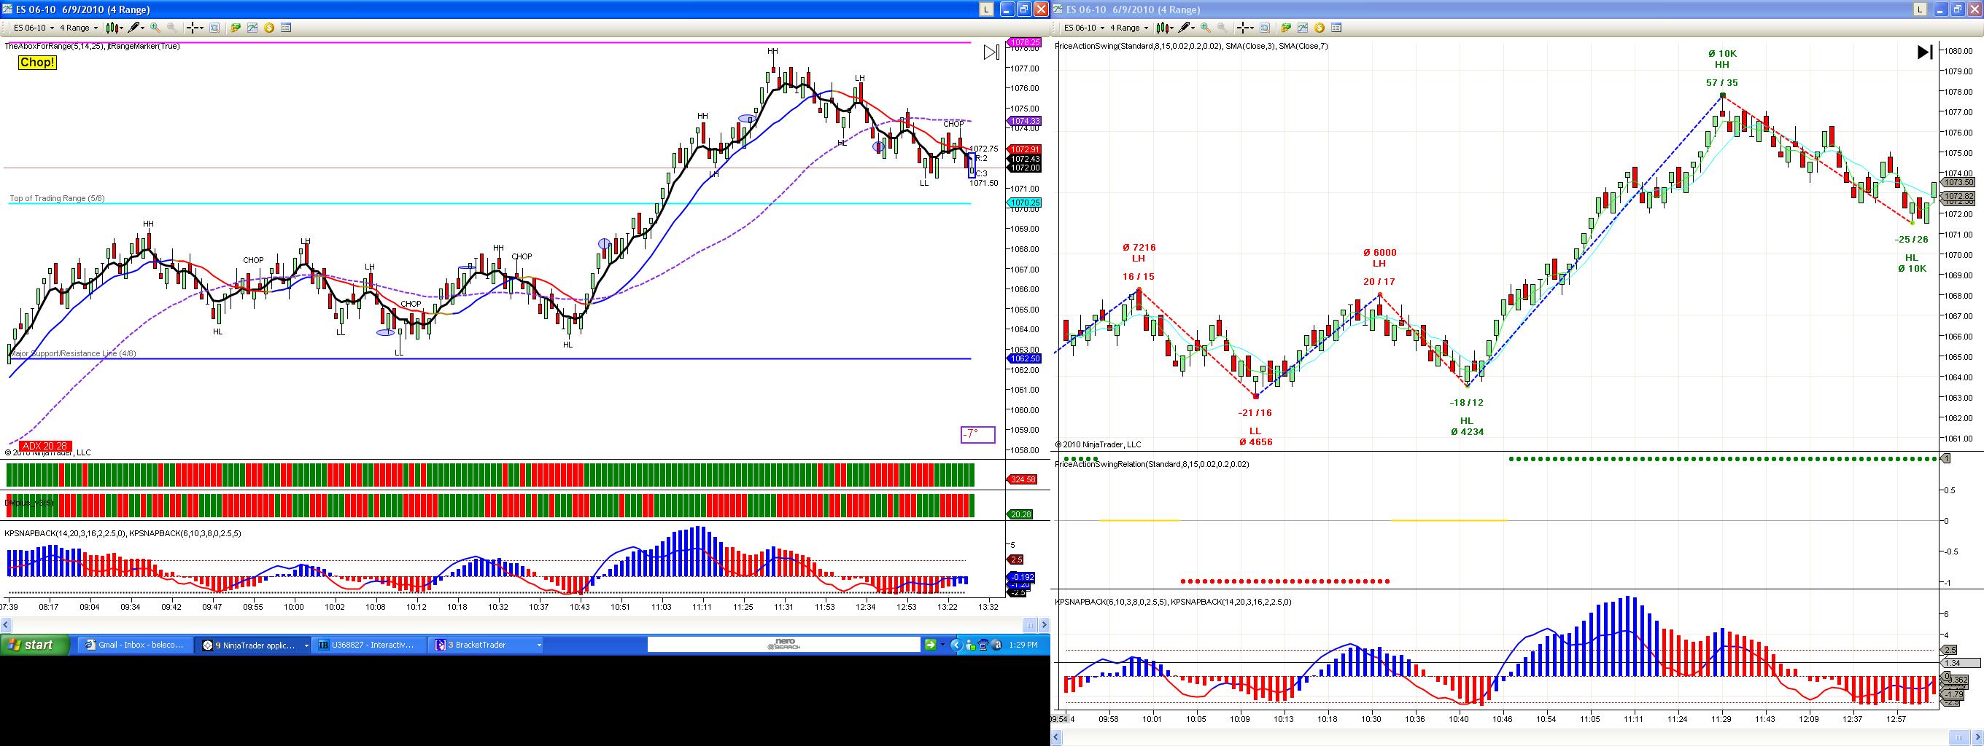1984x746 pixels.
Task: Open drawing tools pen menu in left chart
Action: pos(136,28)
